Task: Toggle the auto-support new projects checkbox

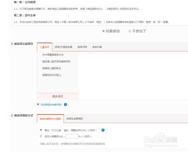Action: [38, 104]
